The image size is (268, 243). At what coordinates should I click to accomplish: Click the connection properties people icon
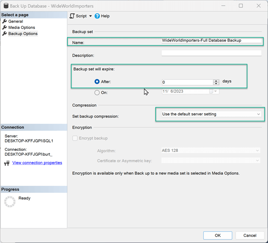pyautogui.click(x=7, y=163)
